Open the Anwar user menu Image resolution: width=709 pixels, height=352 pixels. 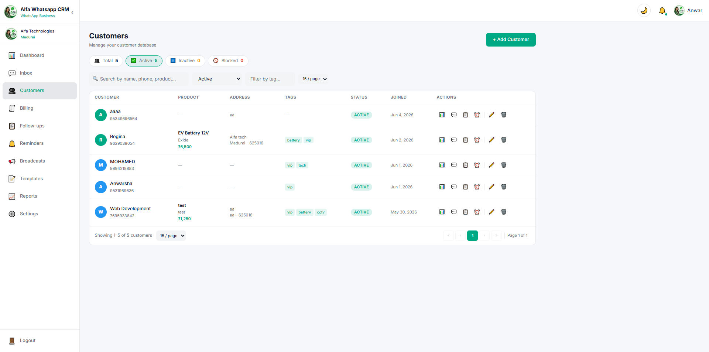[688, 10]
